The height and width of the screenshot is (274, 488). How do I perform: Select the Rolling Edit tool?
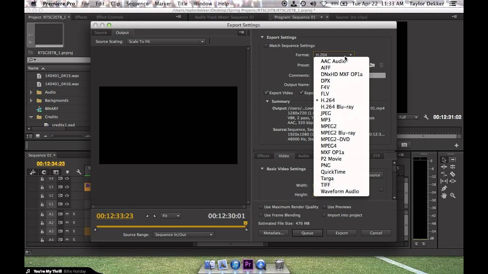453,167
